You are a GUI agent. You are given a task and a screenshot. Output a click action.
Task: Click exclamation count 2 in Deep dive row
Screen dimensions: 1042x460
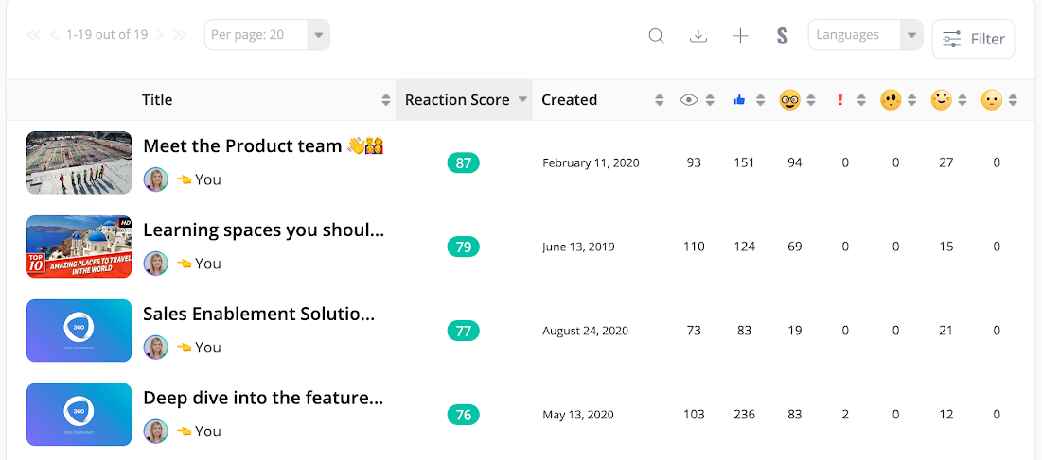tap(844, 415)
